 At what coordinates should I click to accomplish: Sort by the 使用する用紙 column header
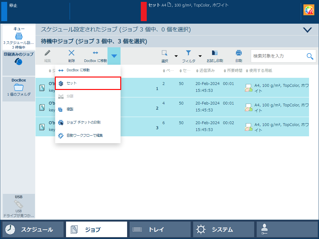coord(259,71)
